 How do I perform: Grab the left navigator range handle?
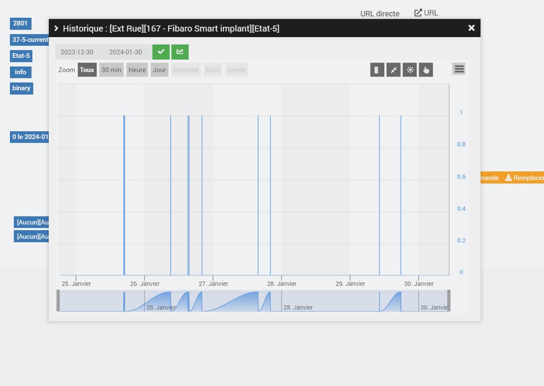(58, 301)
